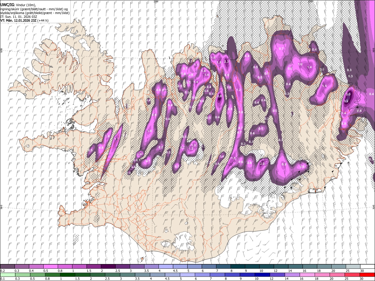Click the '2.8' snowfall value on the map
The height and width of the screenshot is (281, 375).
(219, 96)
